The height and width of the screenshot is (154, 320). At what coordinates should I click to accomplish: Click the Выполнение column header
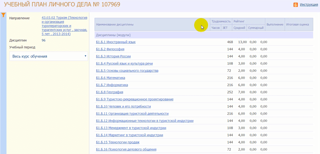point(275,24)
